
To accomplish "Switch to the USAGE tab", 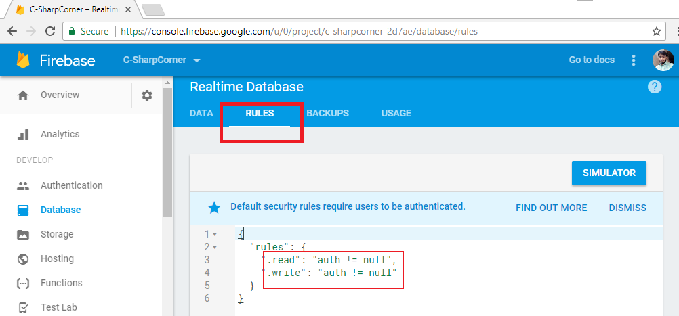I will point(396,113).
